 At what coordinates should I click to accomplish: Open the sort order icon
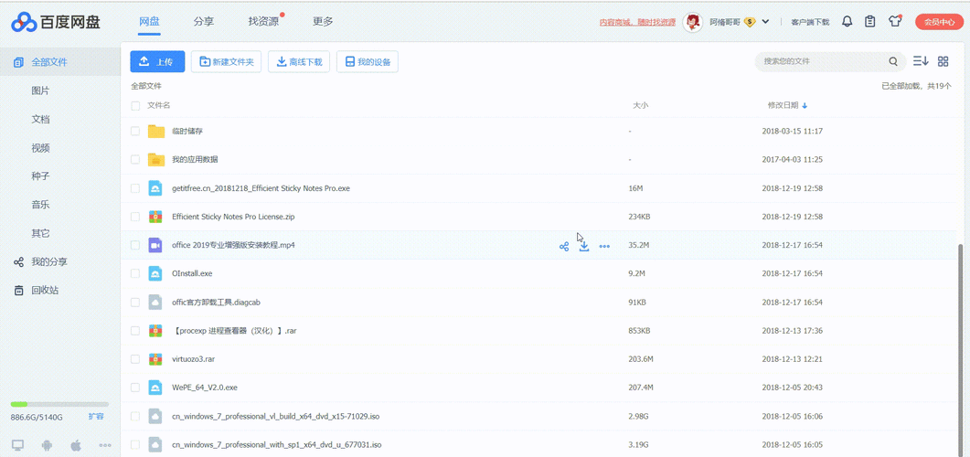[921, 61]
